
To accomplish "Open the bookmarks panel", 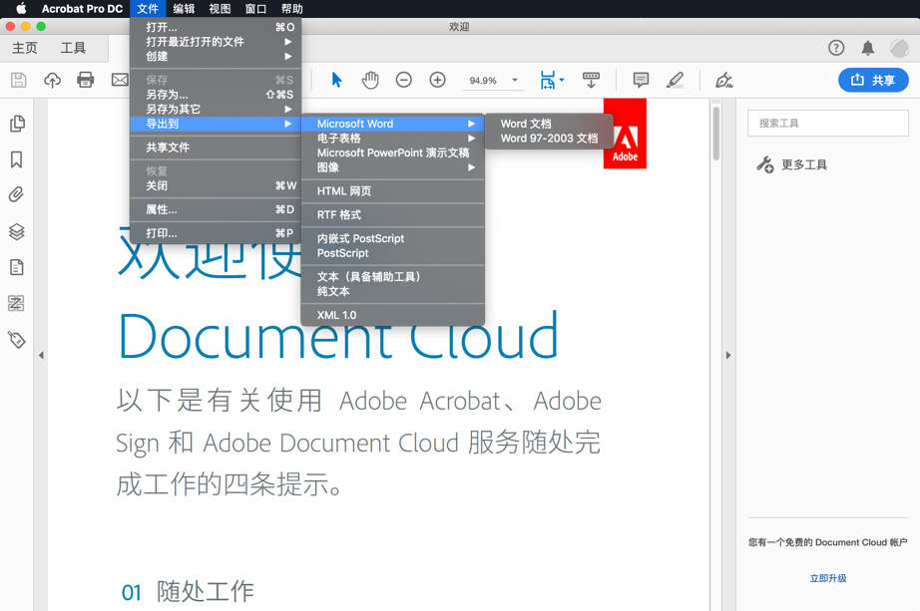I will (x=15, y=159).
